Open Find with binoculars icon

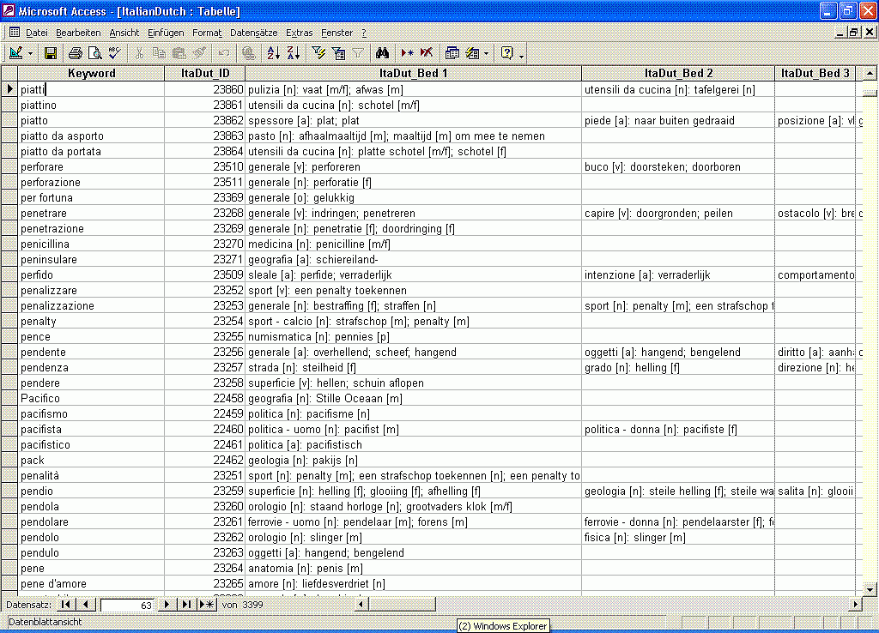pyautogui.click(x=382, y=53)
